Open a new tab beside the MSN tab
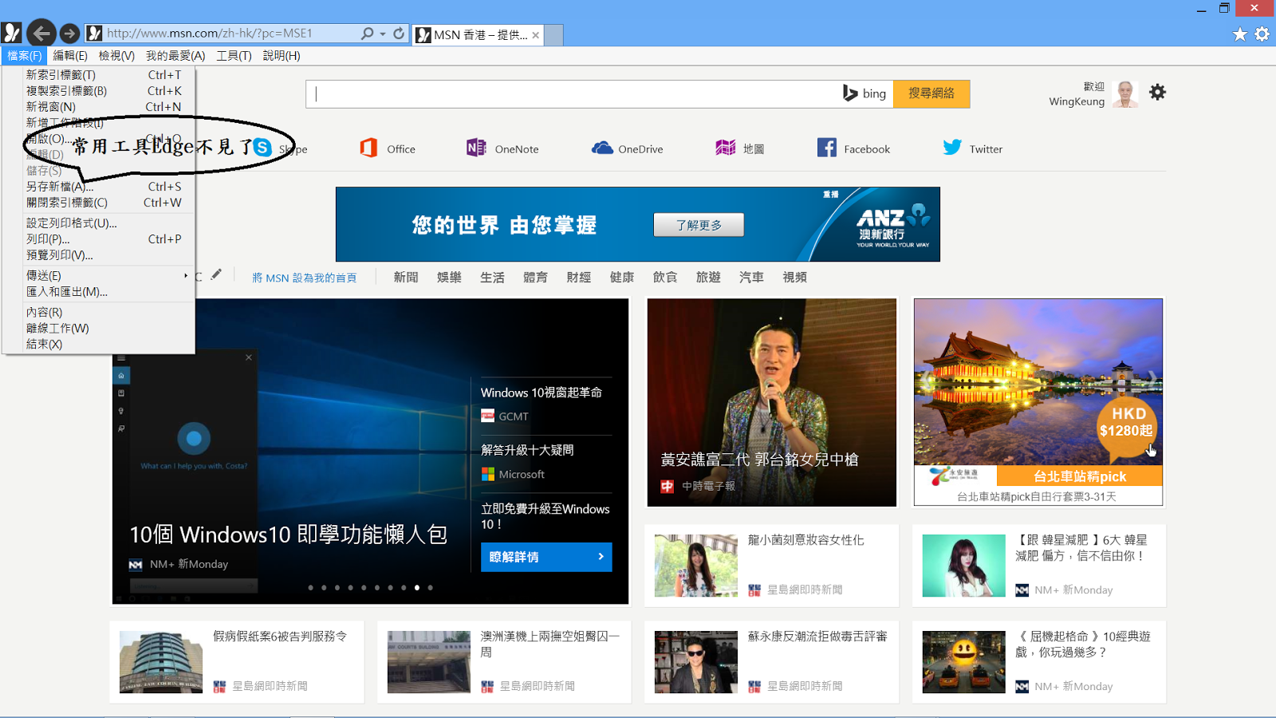This screenshot has width=1276, height=718. tap(553, 35)
